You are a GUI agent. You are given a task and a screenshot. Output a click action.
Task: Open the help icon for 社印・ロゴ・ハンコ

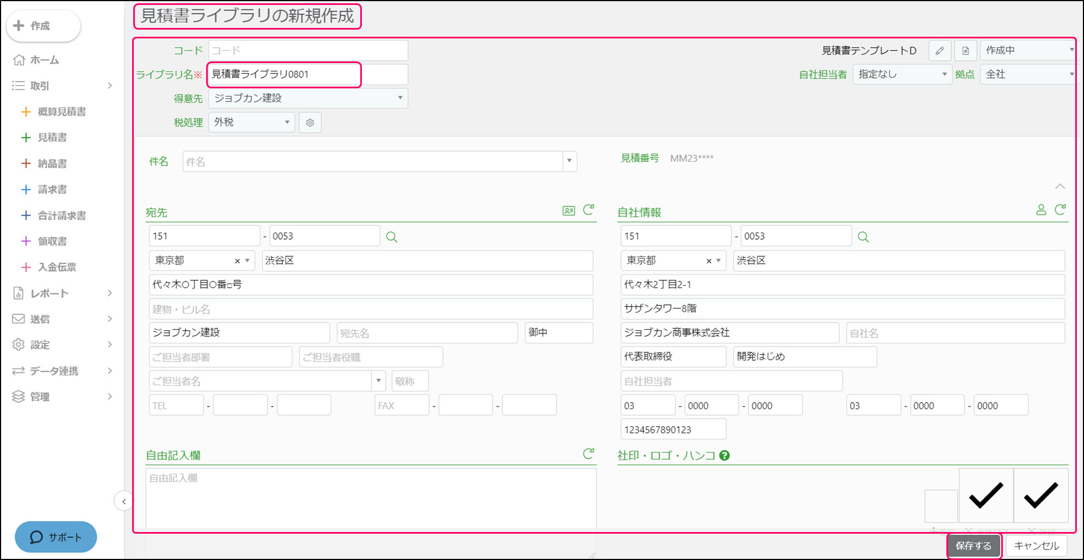(x=724, y=455)
